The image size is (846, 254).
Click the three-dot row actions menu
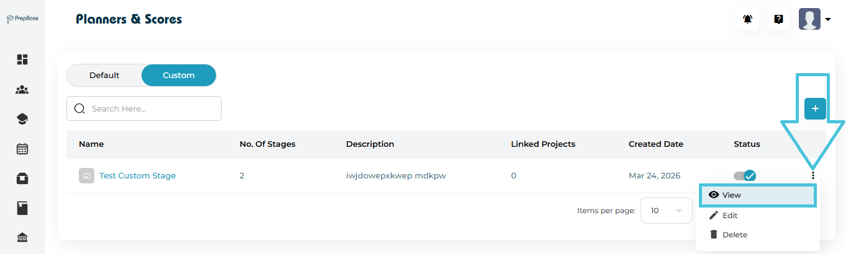812,176
